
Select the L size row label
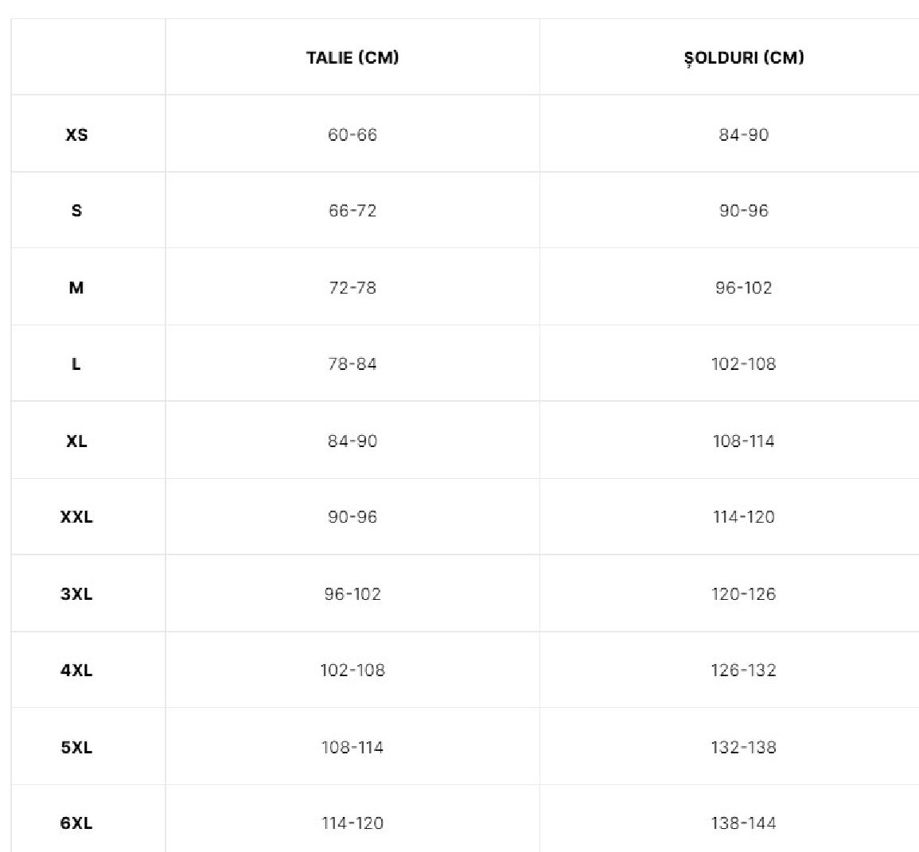click(76, 364)
